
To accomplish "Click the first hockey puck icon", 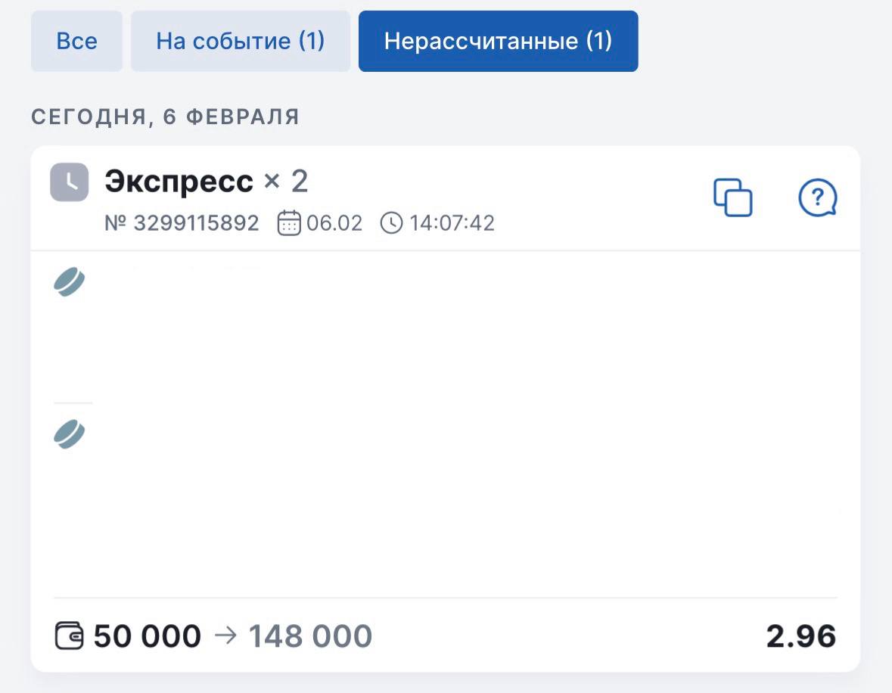I will point(69,283).
